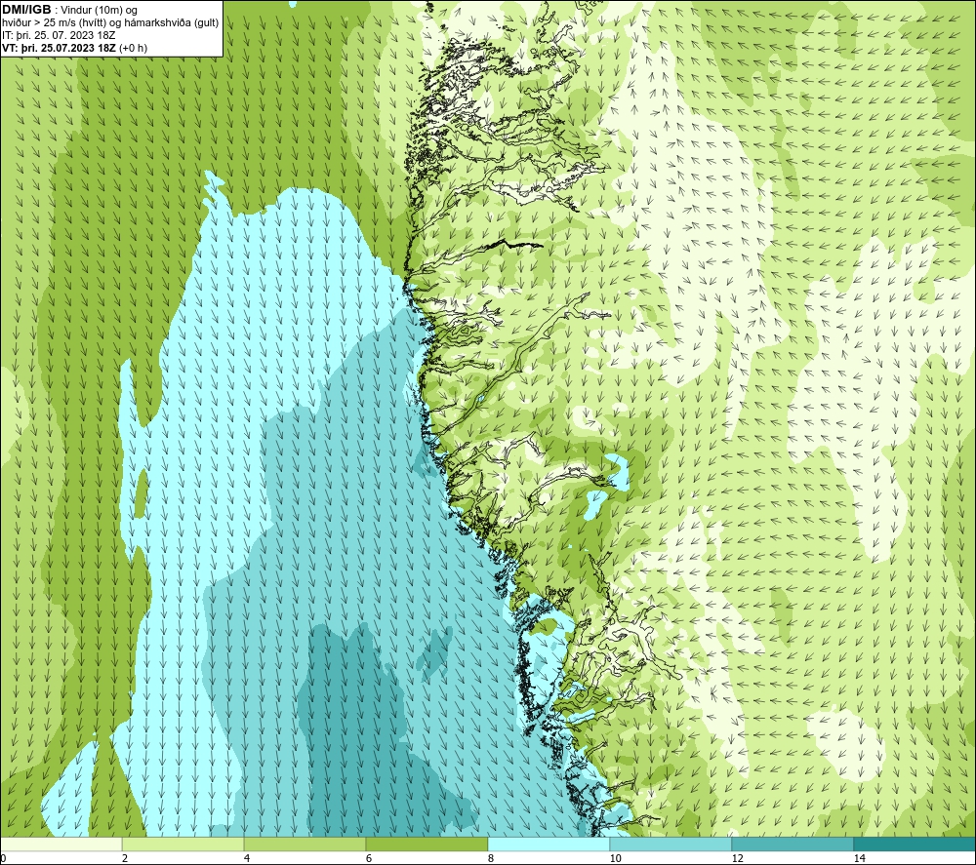Select the 2–4 m/s light green color swatch
Image resolution: width=976 pixels, height=865 pixels.
coord(183,844)
